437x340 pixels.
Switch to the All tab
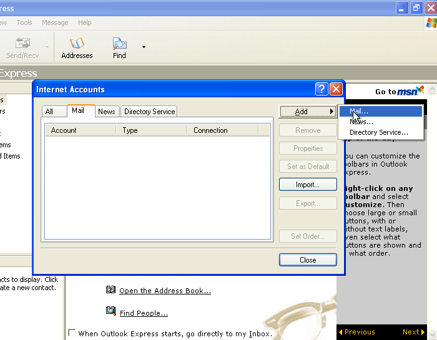tap(54, 112)
